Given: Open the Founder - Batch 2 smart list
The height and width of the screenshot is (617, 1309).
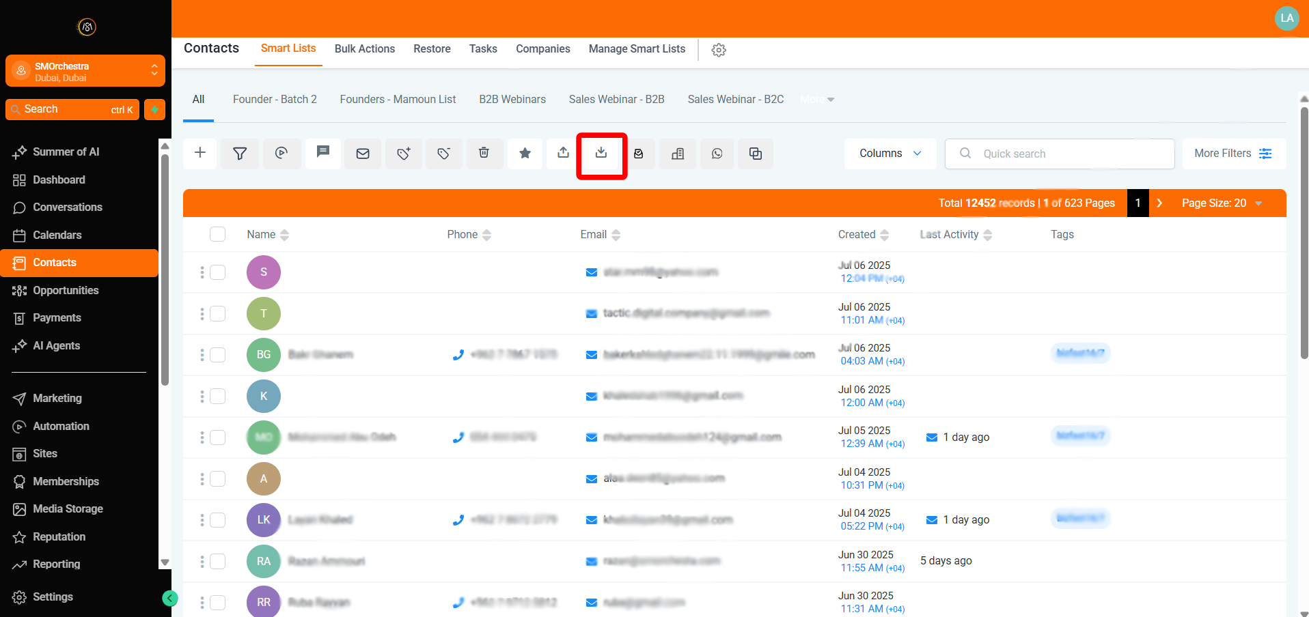Looking at the screenshot, I should click(275, 99).
